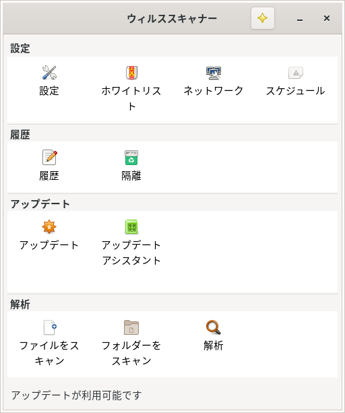Image resolution: width=345 pixels, height=413 pixels.
Task: Click the 解析 section header
Action: point(20,305)
